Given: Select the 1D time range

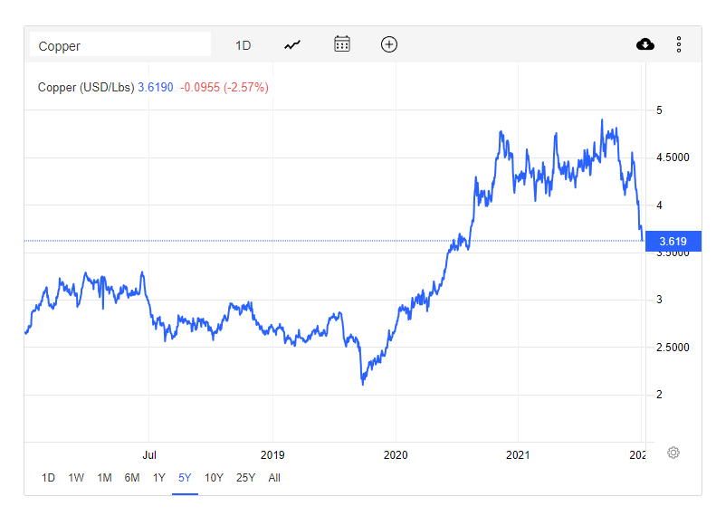Looking at the screenshot, I should point(49,478).
